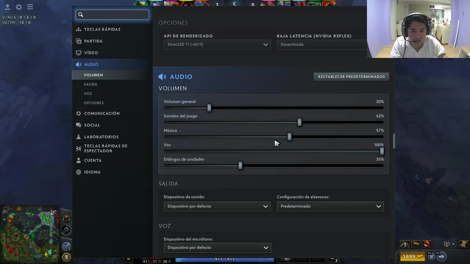This screenshot has height=264, width=470.
Task: Go to the Laboratorios section
Action: tap(101, 137)
